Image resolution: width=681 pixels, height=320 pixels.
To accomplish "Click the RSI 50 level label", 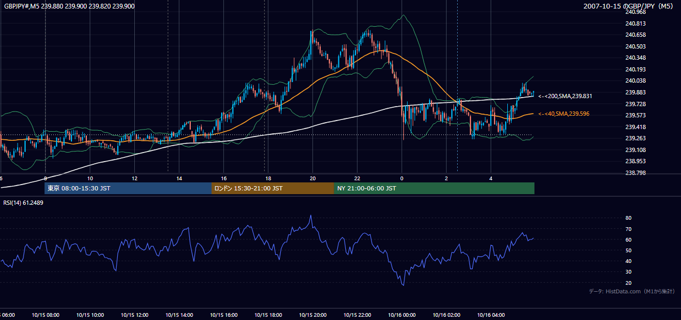I will 628,250.
